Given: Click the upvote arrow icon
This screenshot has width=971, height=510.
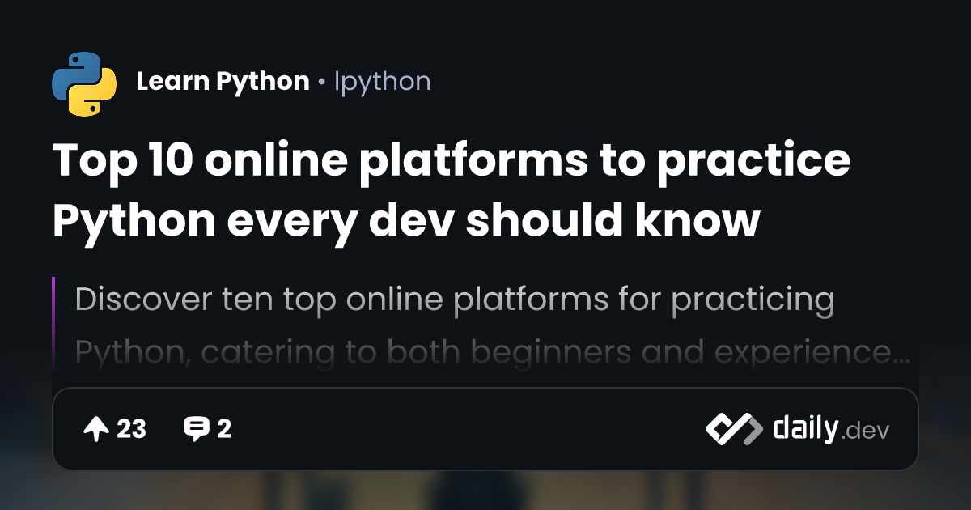Looking at the screenshot, I should [x=95, y=429].
